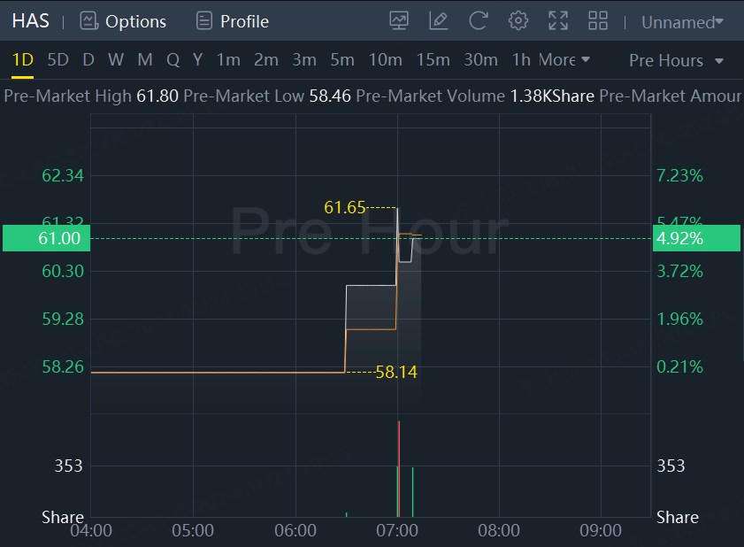Click the Profile document icon
Viewport: 744px width, 547px height.
pyautogui.click(x=204, y=21)
